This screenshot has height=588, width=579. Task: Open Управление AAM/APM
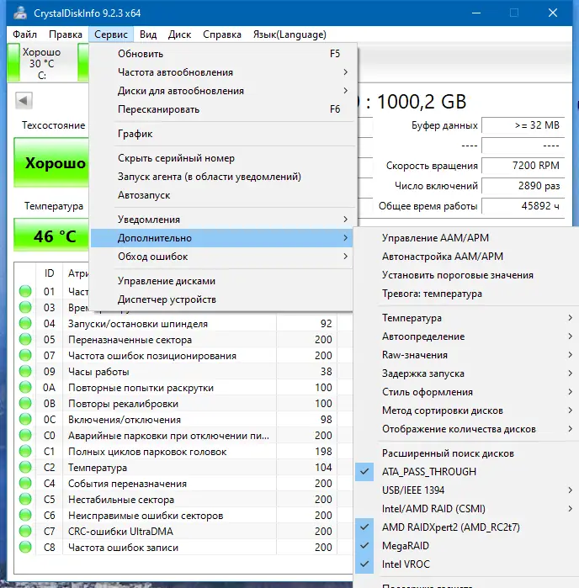pyautogui.click(x=465, y=238)
